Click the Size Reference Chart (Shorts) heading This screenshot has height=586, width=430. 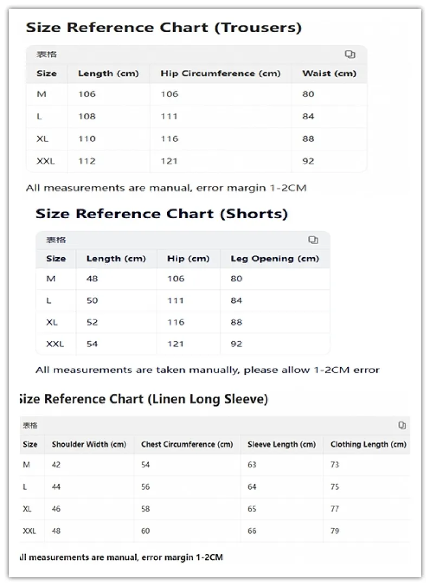coord(162,214)
